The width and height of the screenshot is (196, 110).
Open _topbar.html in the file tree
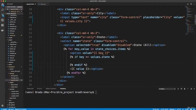click(x=15, y=96)
